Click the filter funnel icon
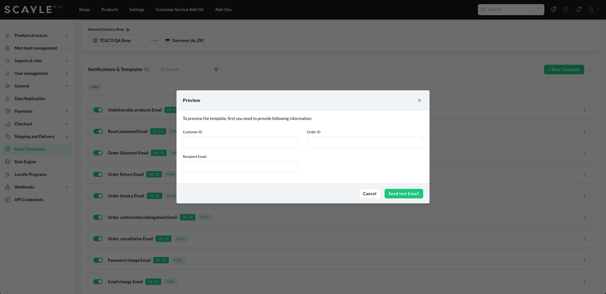606x294 pixels. pos(216,69)
